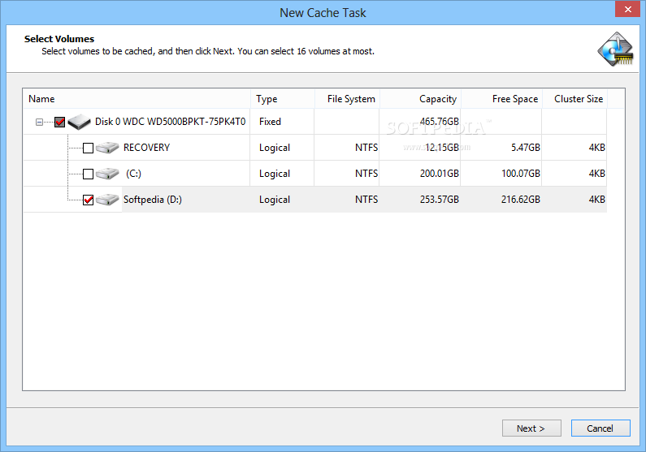Click the RECOVERY volume drive icon
Image resolution: width=646 pixels, height=452 pixels.
[x=107, y=148]
